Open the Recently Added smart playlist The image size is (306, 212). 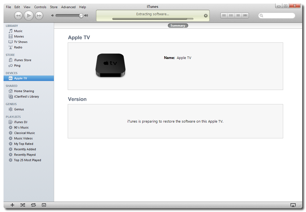25,149
